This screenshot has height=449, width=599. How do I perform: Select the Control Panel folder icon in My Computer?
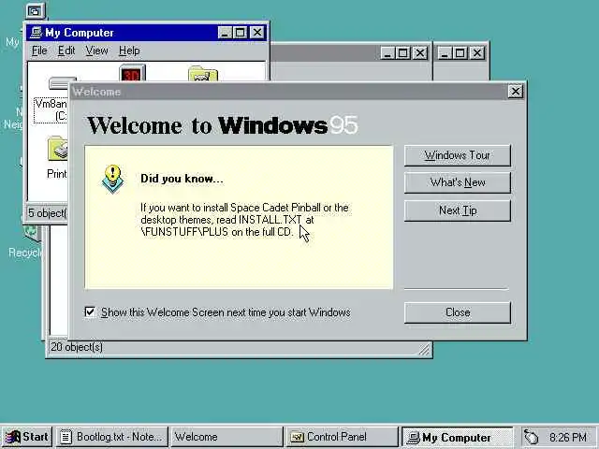203,74
